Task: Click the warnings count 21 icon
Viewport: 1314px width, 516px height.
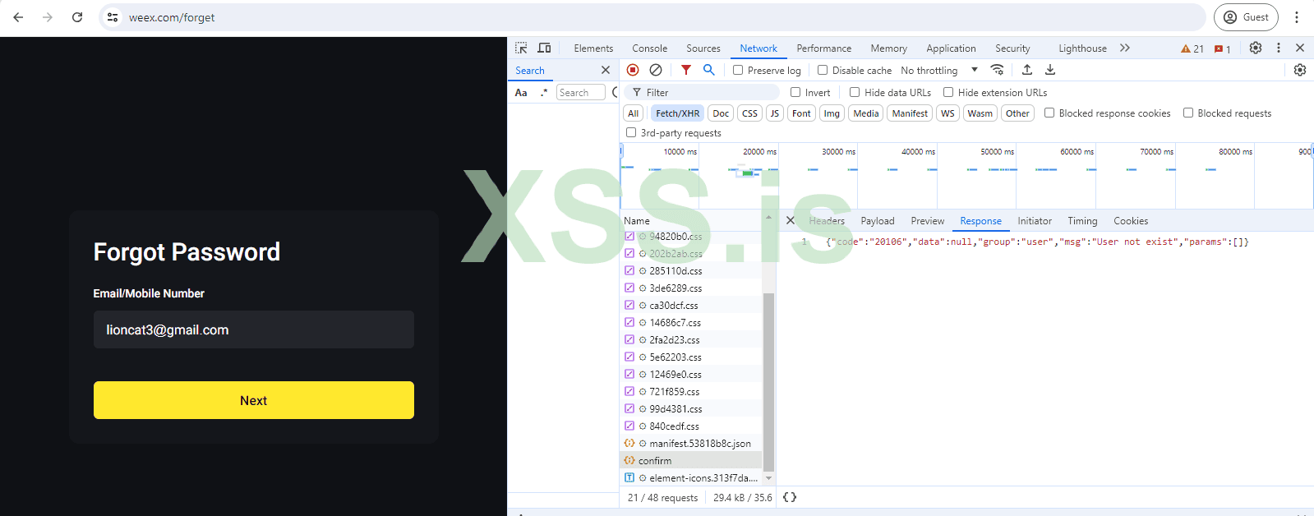Action: [1192, 48]
